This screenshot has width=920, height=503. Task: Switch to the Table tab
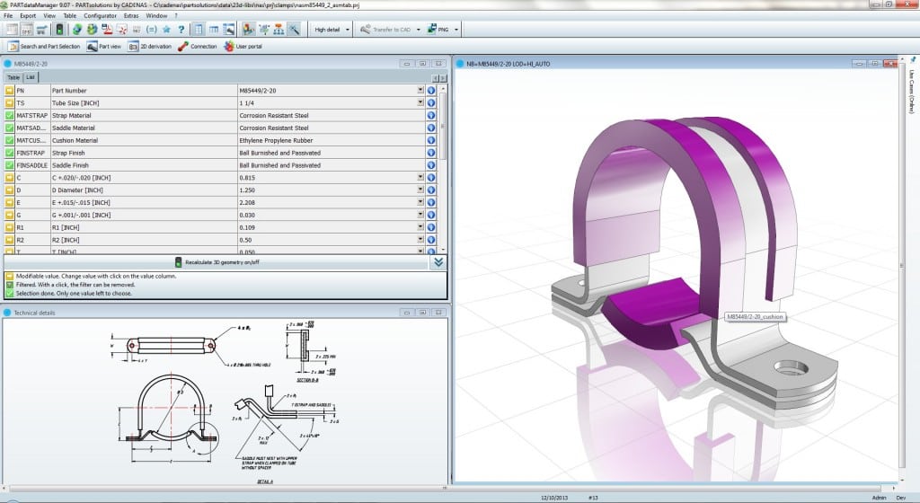coord(13,78)
